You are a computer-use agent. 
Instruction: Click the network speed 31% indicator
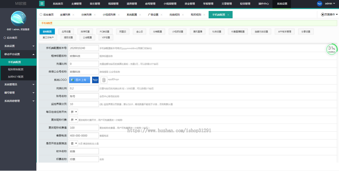coord(331,49)
